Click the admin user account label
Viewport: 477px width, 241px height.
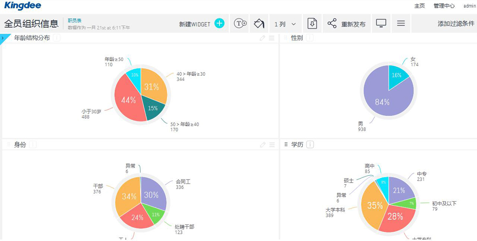tap(470, 6)
